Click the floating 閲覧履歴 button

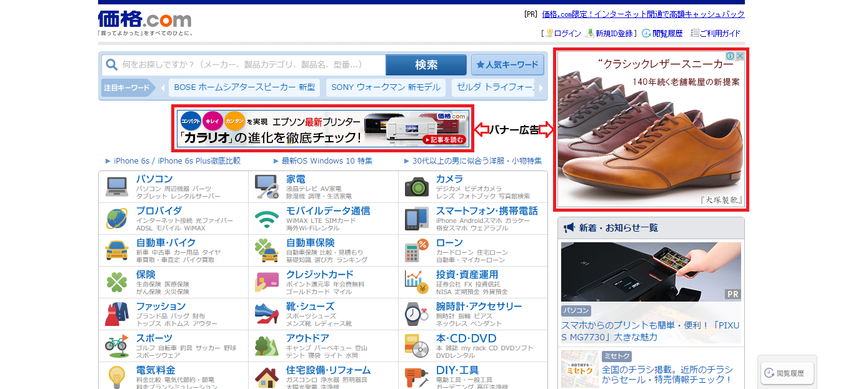(787, 373)
